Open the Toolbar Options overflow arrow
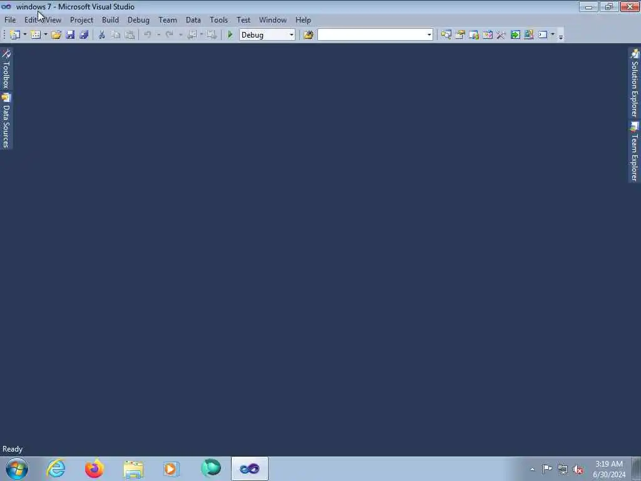 (x=561, y=36)
